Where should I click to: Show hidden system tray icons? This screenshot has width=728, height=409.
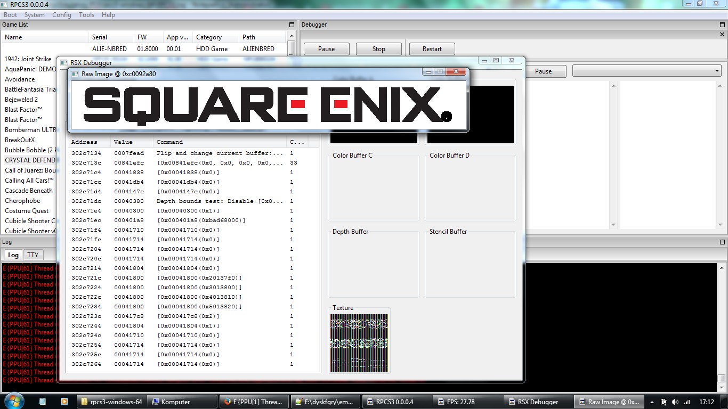[651, 402]
